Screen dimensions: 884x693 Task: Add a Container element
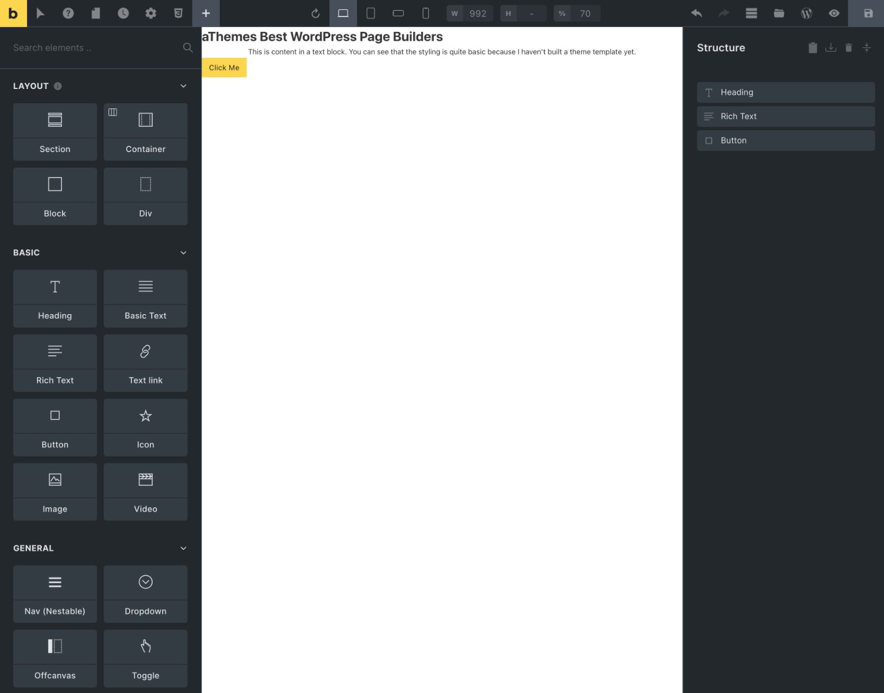click(146, 132)
